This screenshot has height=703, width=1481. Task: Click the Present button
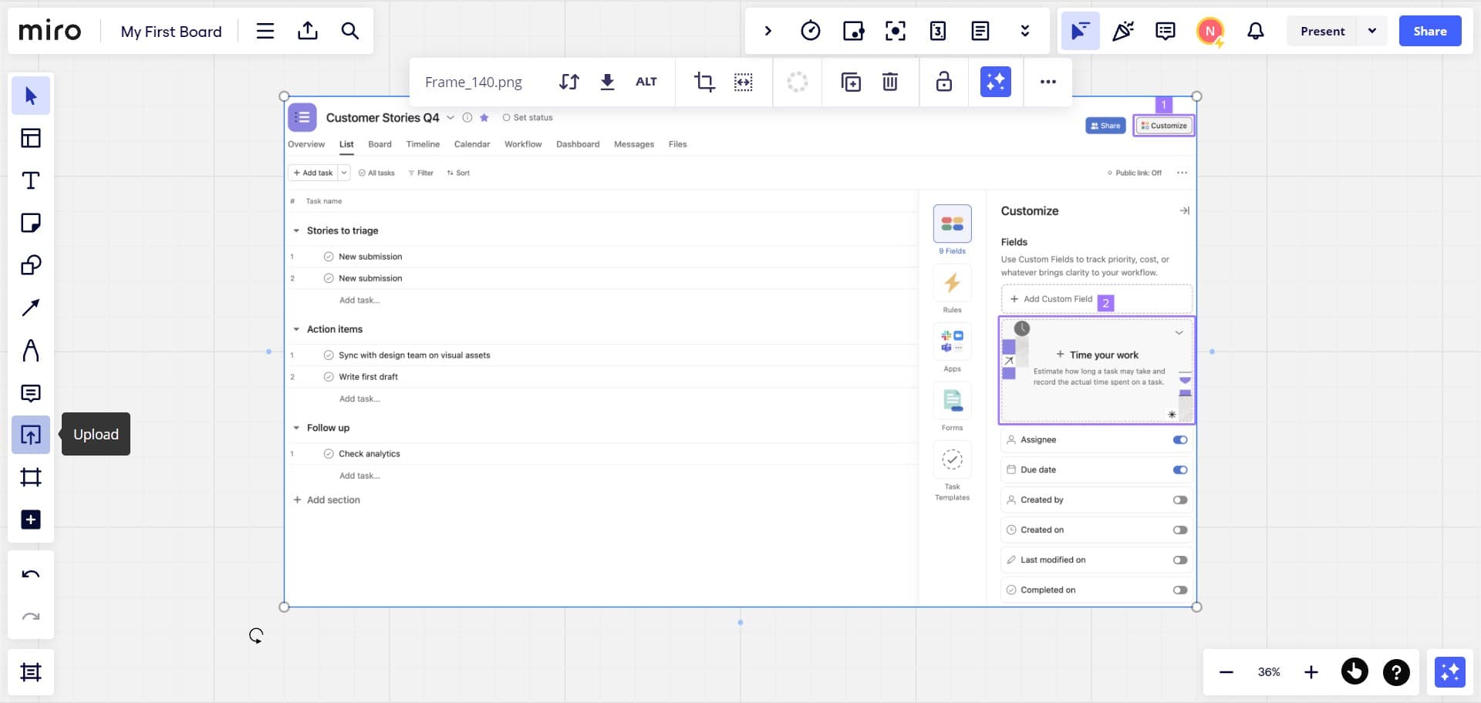pos(1322,31)
